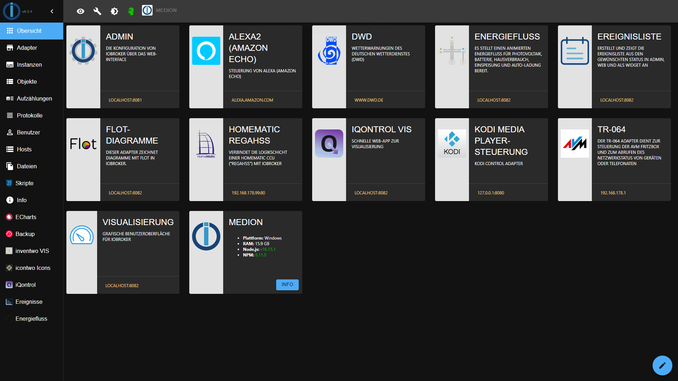Click the Ereignisse sidebar icon
This screenshot has width=678, height=381.
click(x=9, y=302)
